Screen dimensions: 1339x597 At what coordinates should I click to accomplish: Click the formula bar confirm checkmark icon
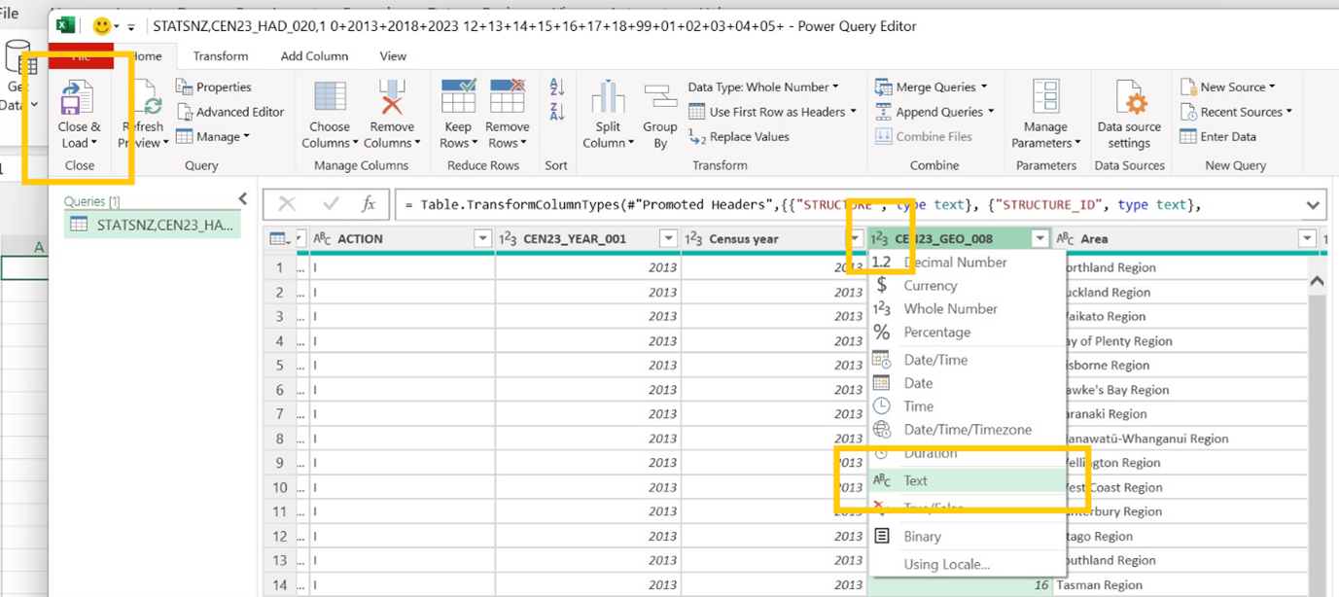[x=331, y=204]
